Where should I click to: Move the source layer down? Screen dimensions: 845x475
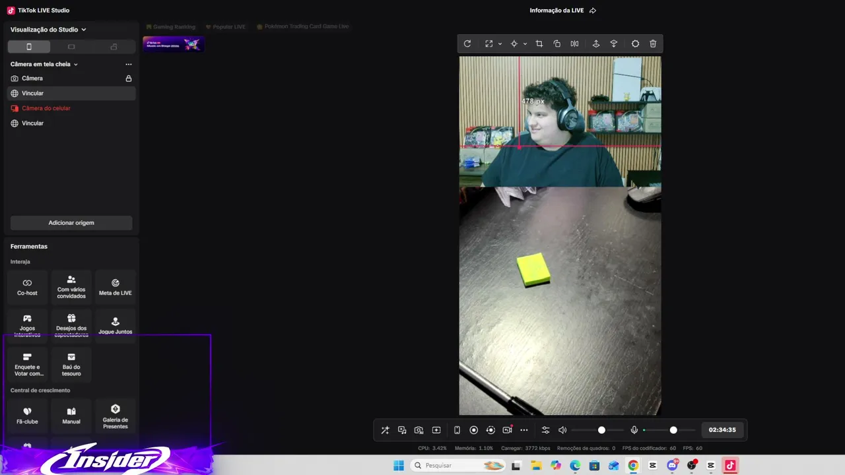[614, 44]
